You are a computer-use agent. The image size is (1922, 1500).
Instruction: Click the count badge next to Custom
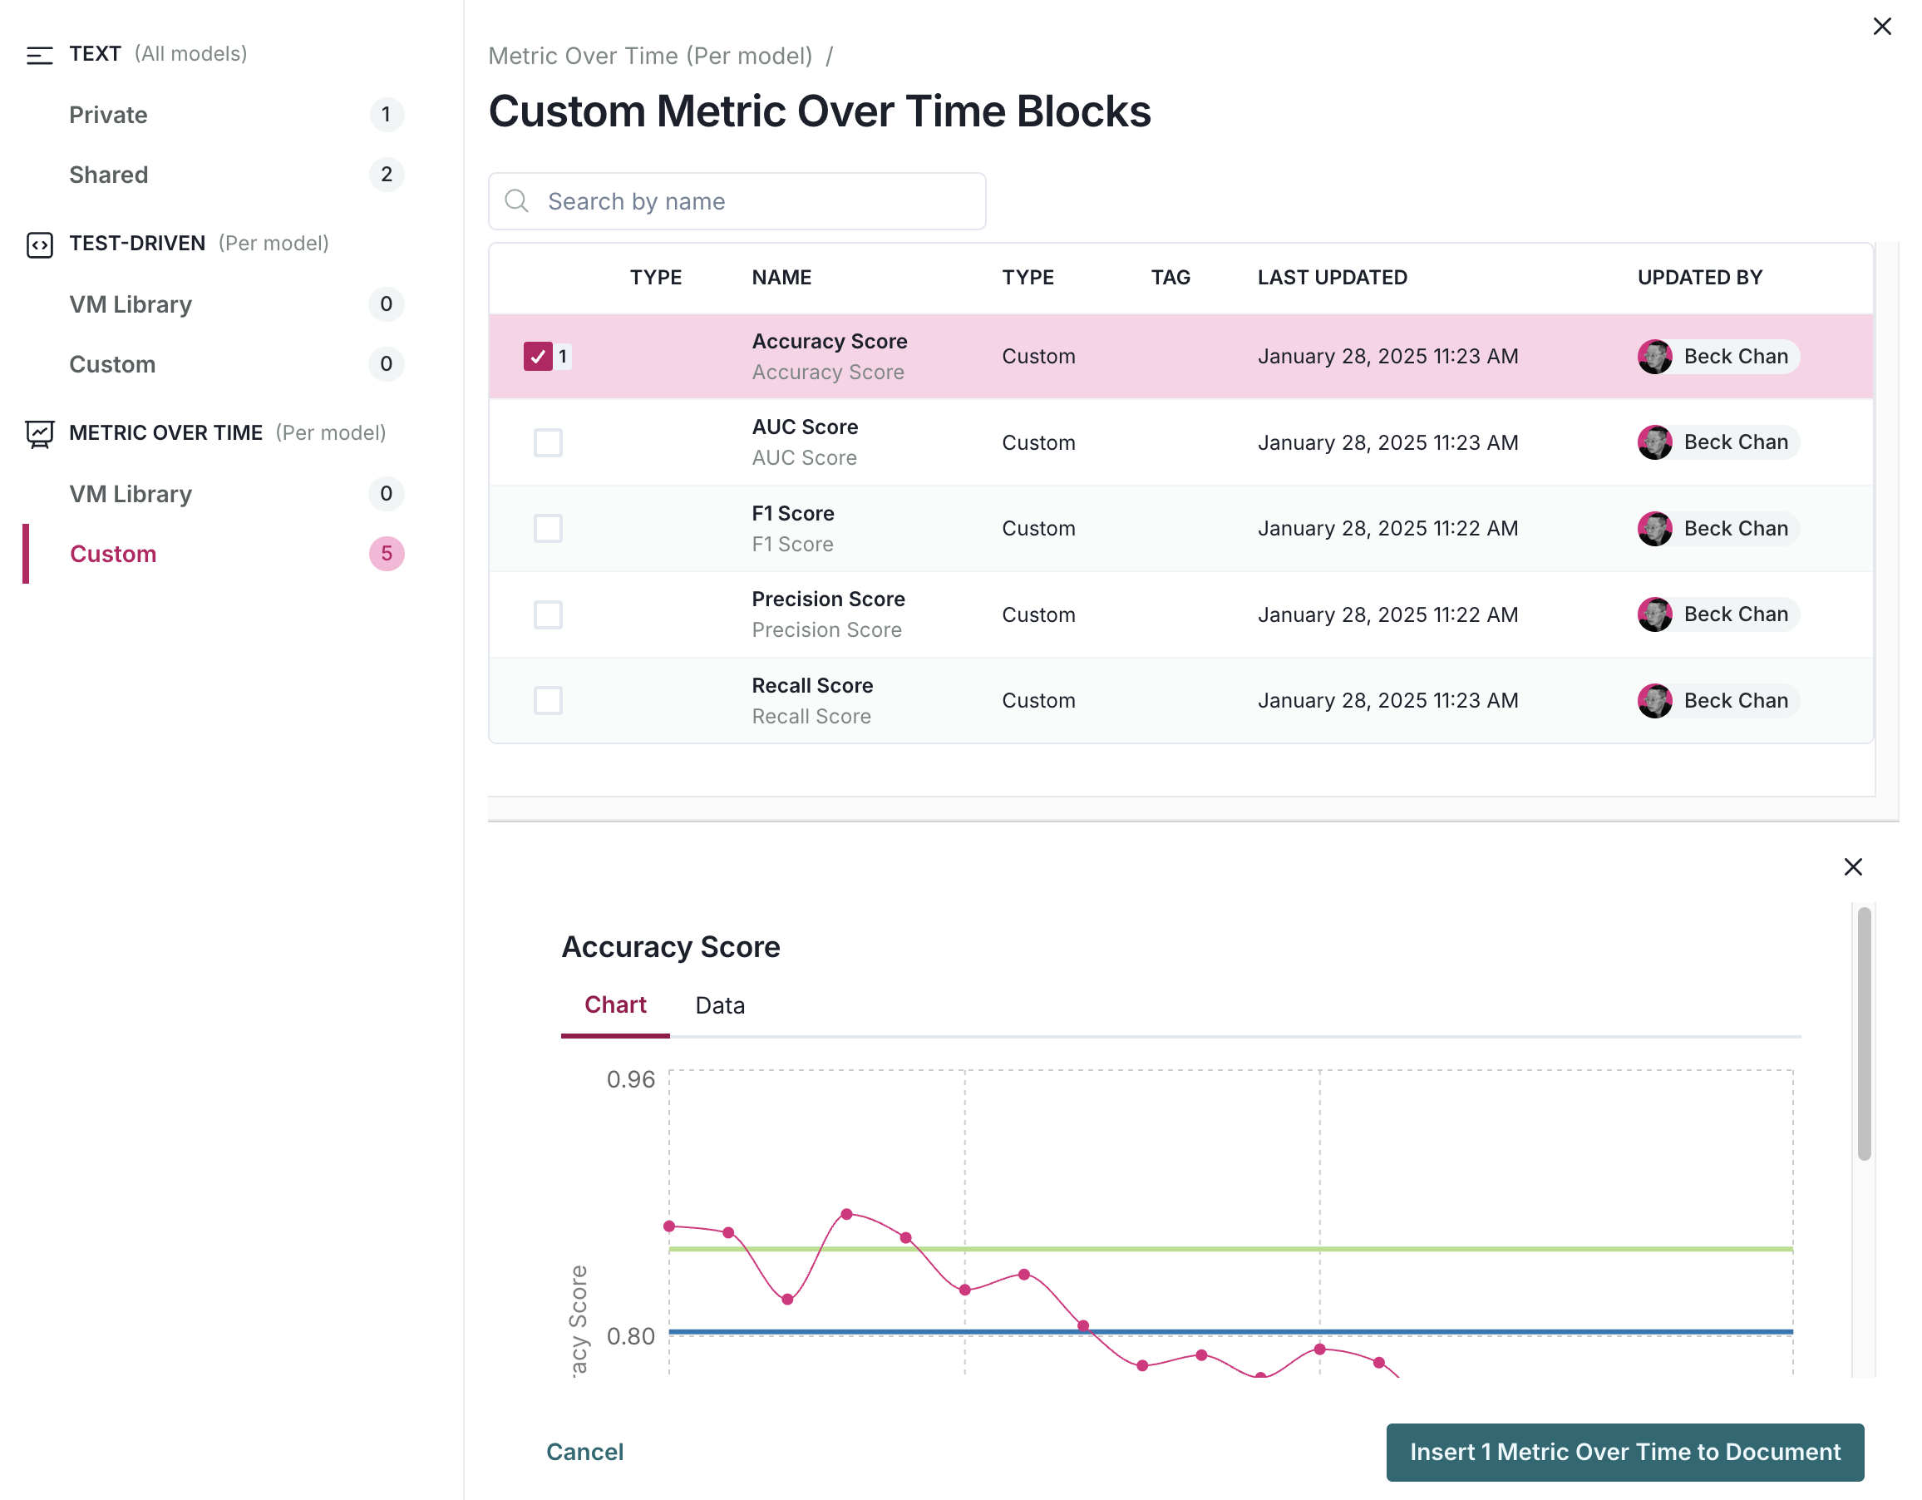click(x=387, y=554)
